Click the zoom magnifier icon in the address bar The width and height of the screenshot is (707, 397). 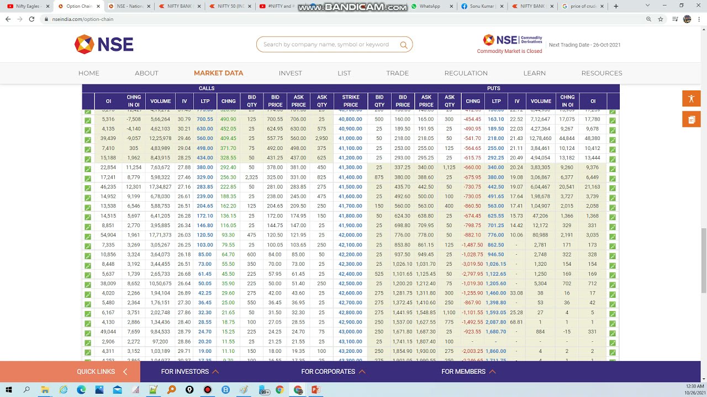click(648, 19)
